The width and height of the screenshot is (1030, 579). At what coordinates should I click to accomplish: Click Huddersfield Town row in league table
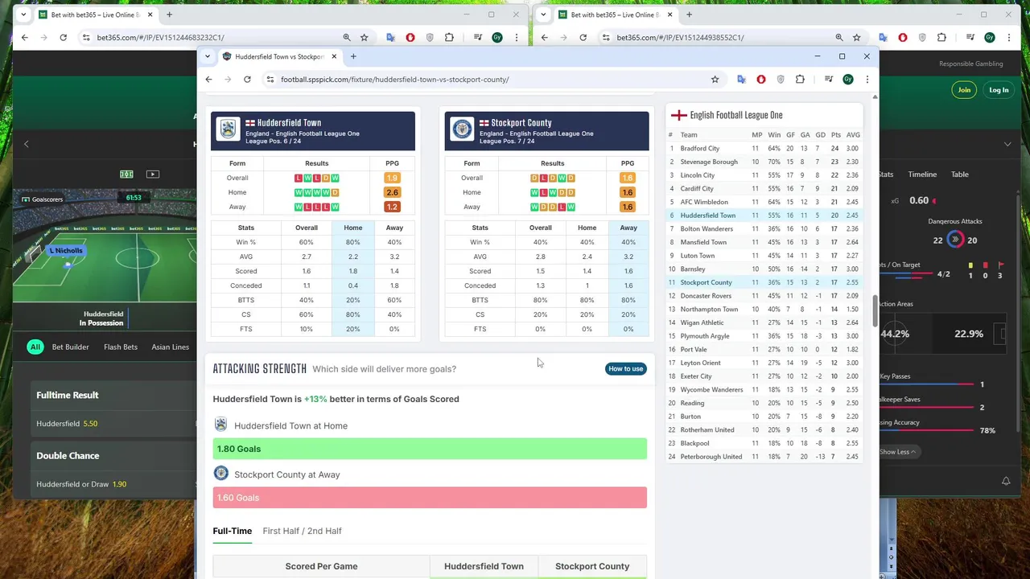click(x=764, y=216)
